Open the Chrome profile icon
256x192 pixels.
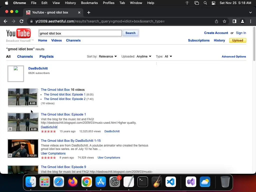[x=242, y=21]
